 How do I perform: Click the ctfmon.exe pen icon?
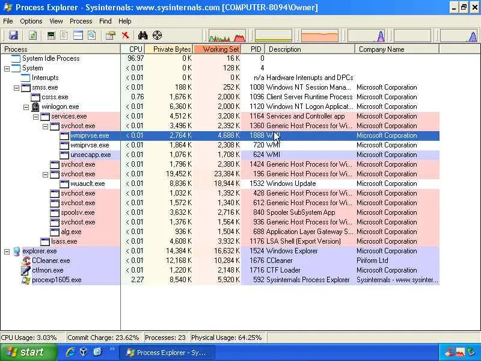click(26, 270)
